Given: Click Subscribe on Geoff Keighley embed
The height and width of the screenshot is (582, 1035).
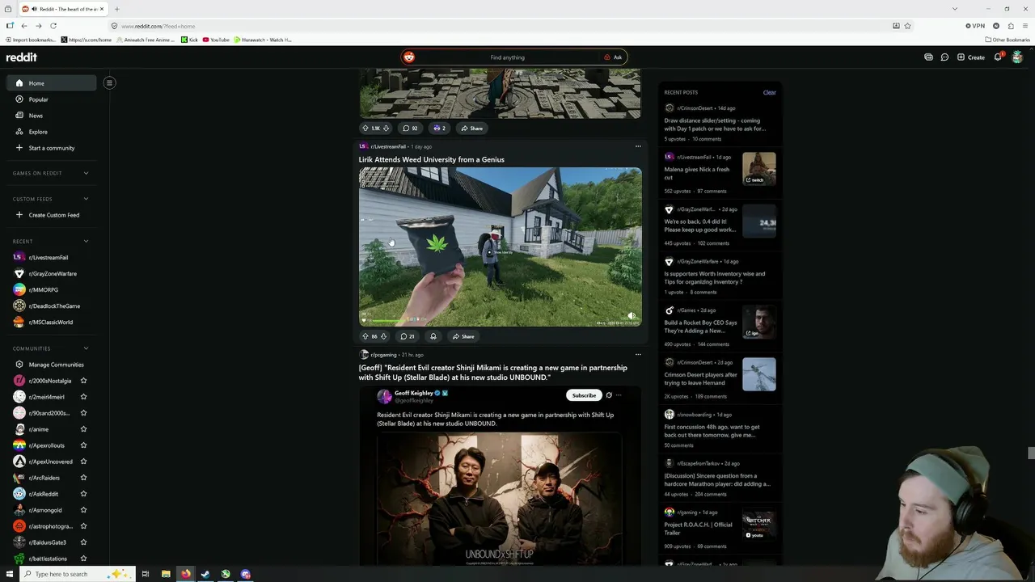Looking at the screenshot, I should click(x=584, y=395).
